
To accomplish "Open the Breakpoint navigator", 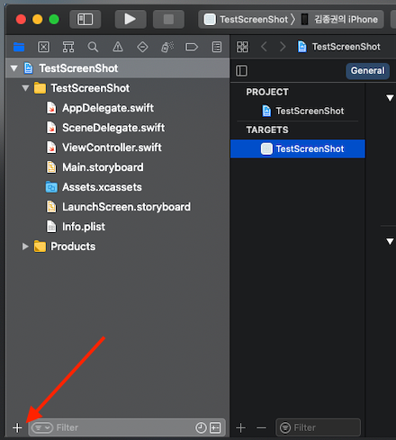I will [x=192, y=47].
